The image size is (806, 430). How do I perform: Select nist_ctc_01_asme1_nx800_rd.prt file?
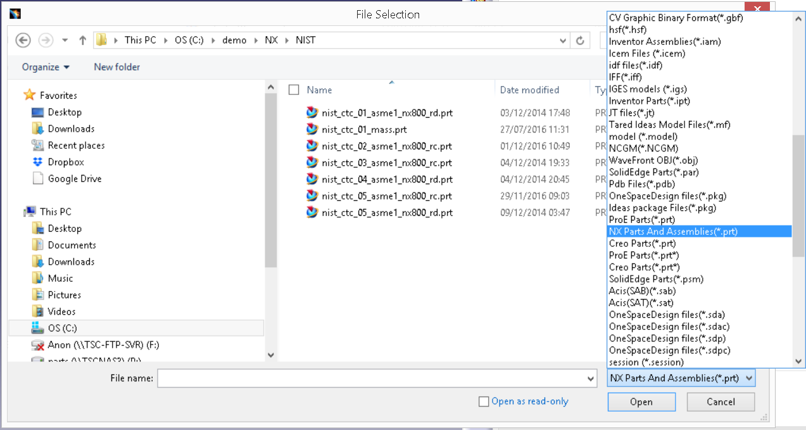pos(387,113)
